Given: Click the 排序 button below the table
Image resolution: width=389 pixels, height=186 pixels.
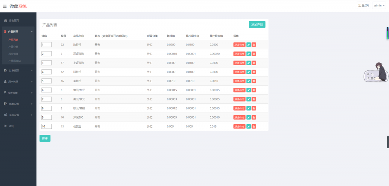Looking at the screenshot, I should click(x=45, y=138).
